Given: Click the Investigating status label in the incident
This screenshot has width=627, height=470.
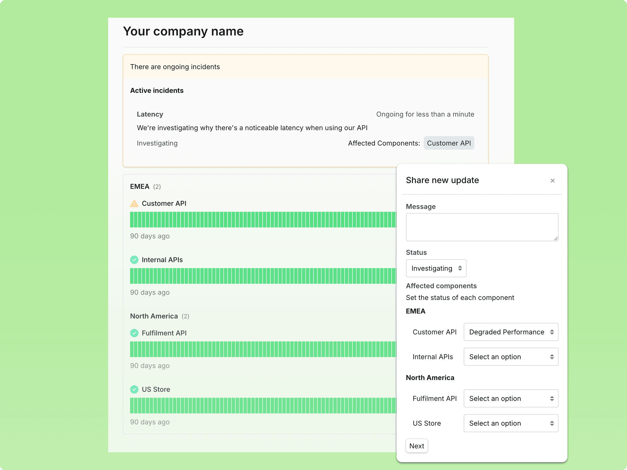Looking at the screenshot, I should 157,143.
